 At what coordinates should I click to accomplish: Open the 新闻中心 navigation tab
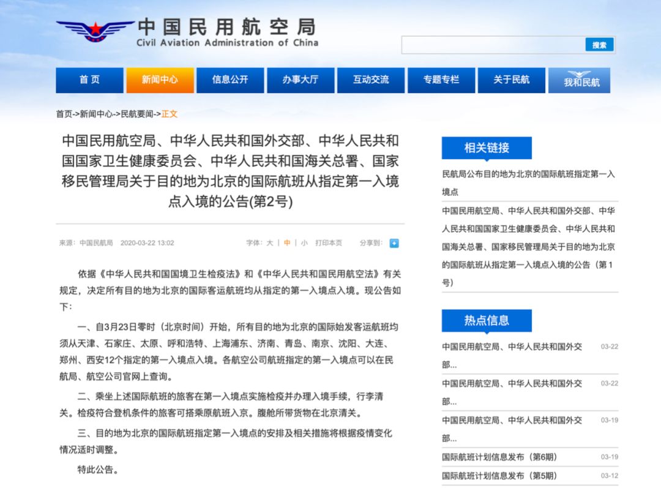click(x=160, y=80)
